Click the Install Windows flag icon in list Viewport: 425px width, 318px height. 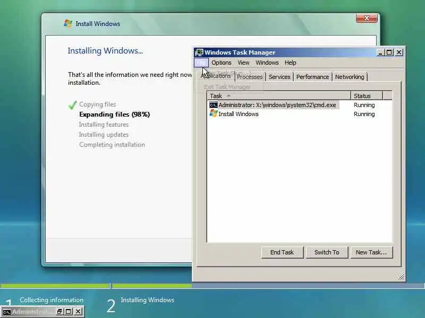(x=214, y=113)
